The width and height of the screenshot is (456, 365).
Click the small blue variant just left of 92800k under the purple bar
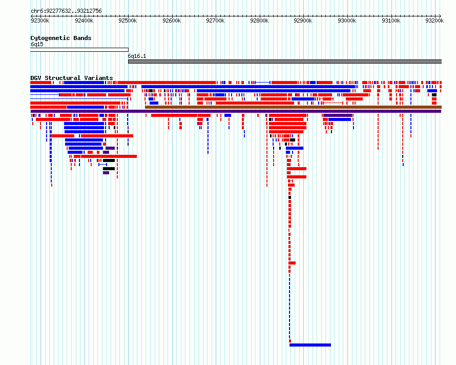227,115
